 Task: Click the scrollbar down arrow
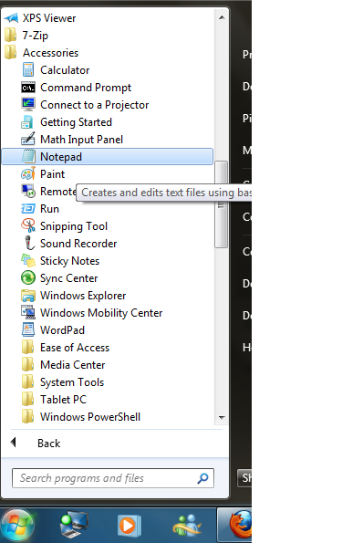pos(222,418)
